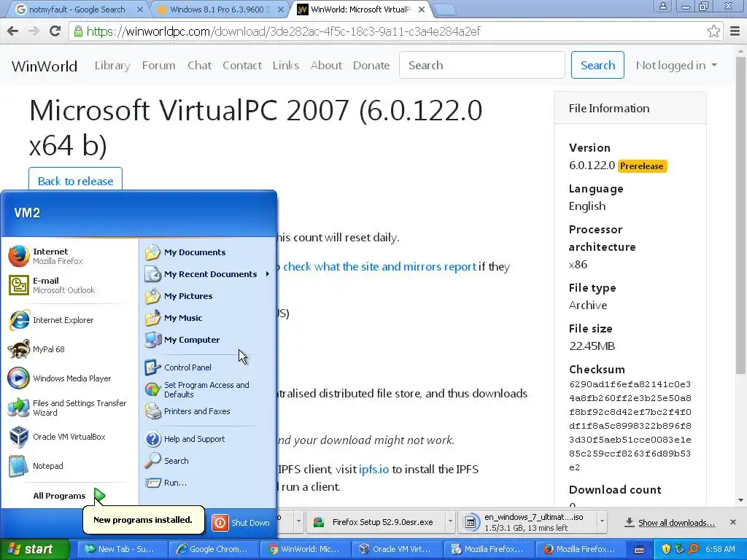Open the ipfs.io link
The width and height of the screenshot is (747, 560).
point(373,469)
